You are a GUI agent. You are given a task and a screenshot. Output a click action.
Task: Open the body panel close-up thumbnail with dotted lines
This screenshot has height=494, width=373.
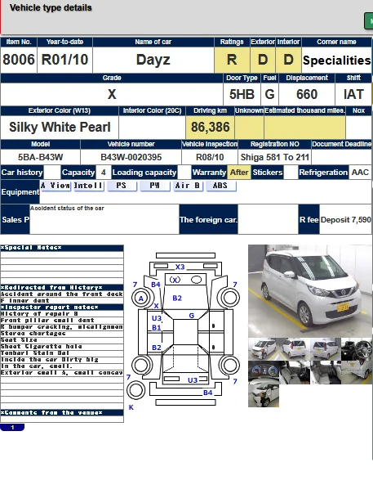(357, 372)
